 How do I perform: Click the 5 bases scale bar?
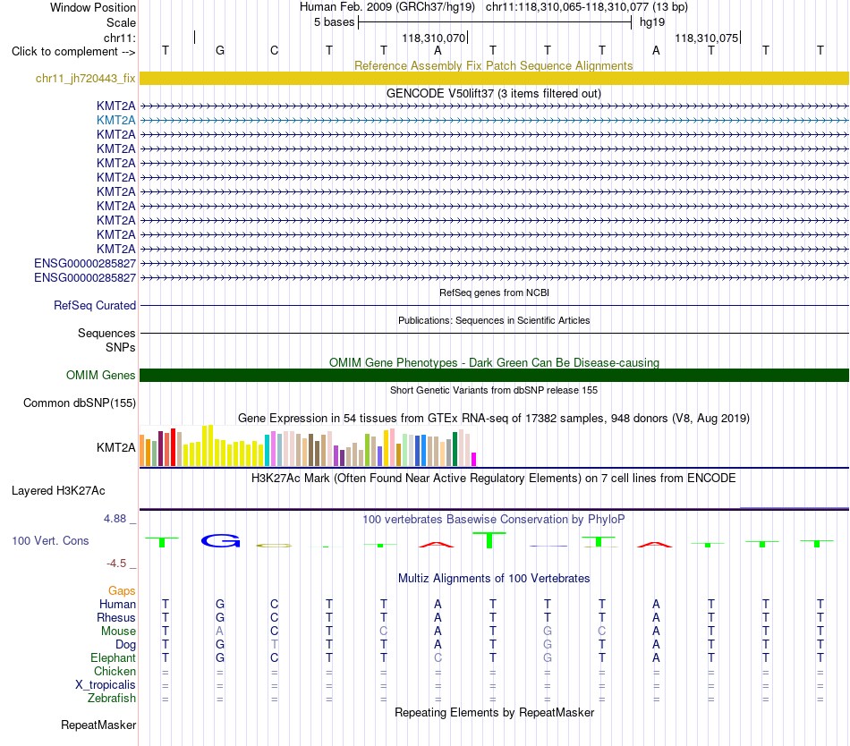coord(495,22)
